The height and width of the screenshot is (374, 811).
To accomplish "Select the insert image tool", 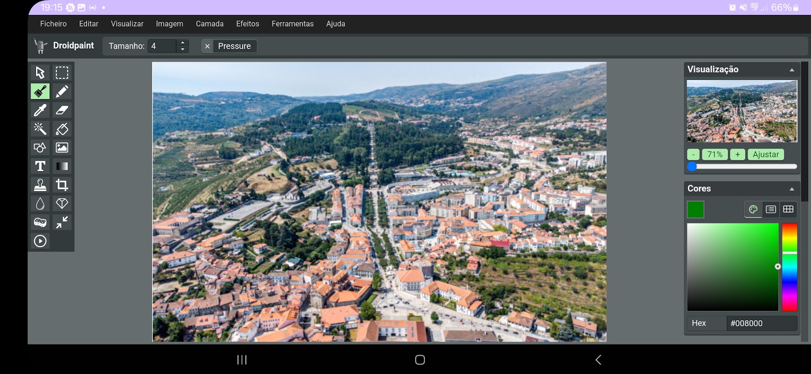I will [x=62, y=147].
